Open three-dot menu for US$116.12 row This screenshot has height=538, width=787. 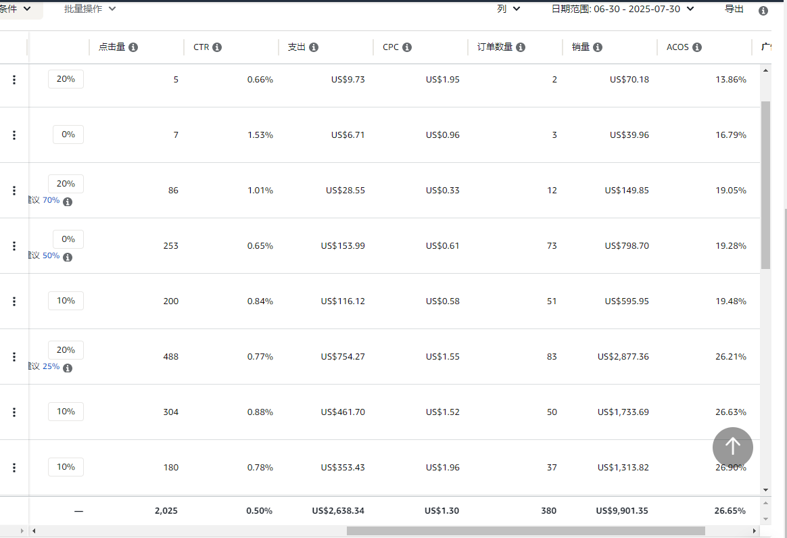click(x=14, y=301)
